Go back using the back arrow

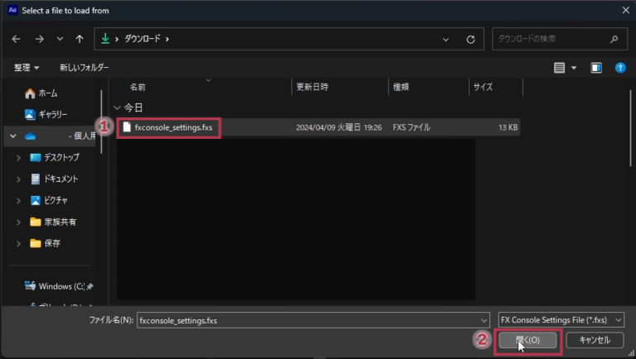(x=17, y=39)
